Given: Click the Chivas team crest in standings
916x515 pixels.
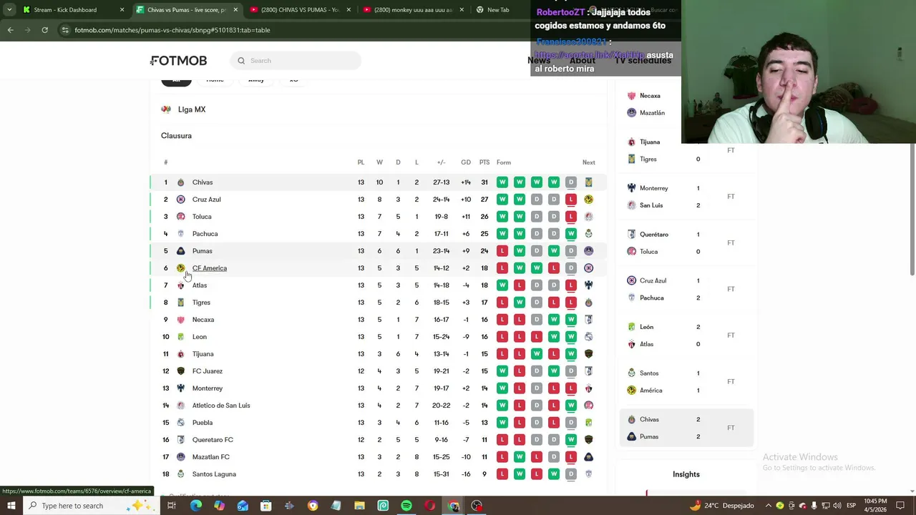Looking at the screenshot, I should [x=180, y=182].
